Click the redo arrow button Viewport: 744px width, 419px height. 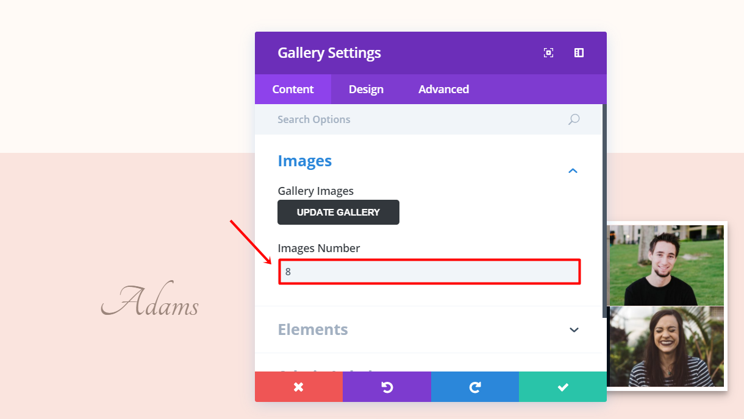pyautogui.click(x=475, y=387)
